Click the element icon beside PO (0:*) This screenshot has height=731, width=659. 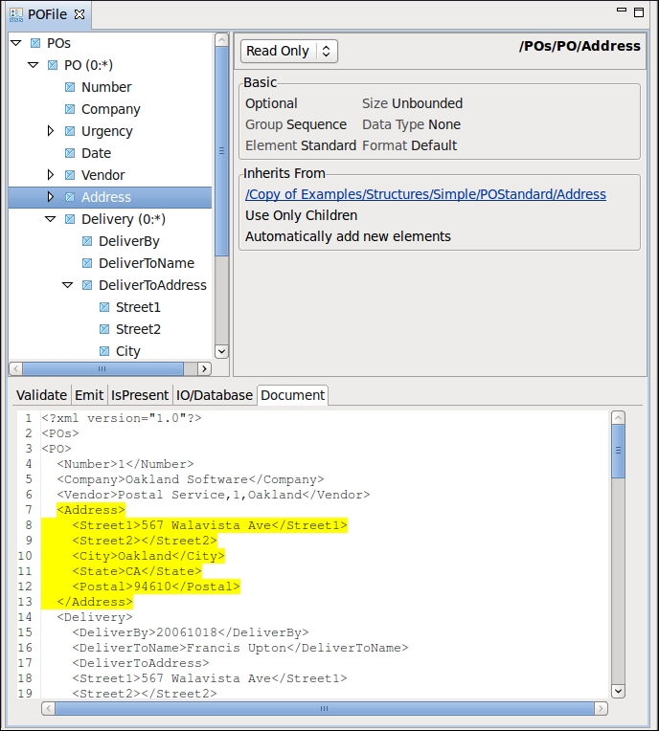tap(53, 65)
